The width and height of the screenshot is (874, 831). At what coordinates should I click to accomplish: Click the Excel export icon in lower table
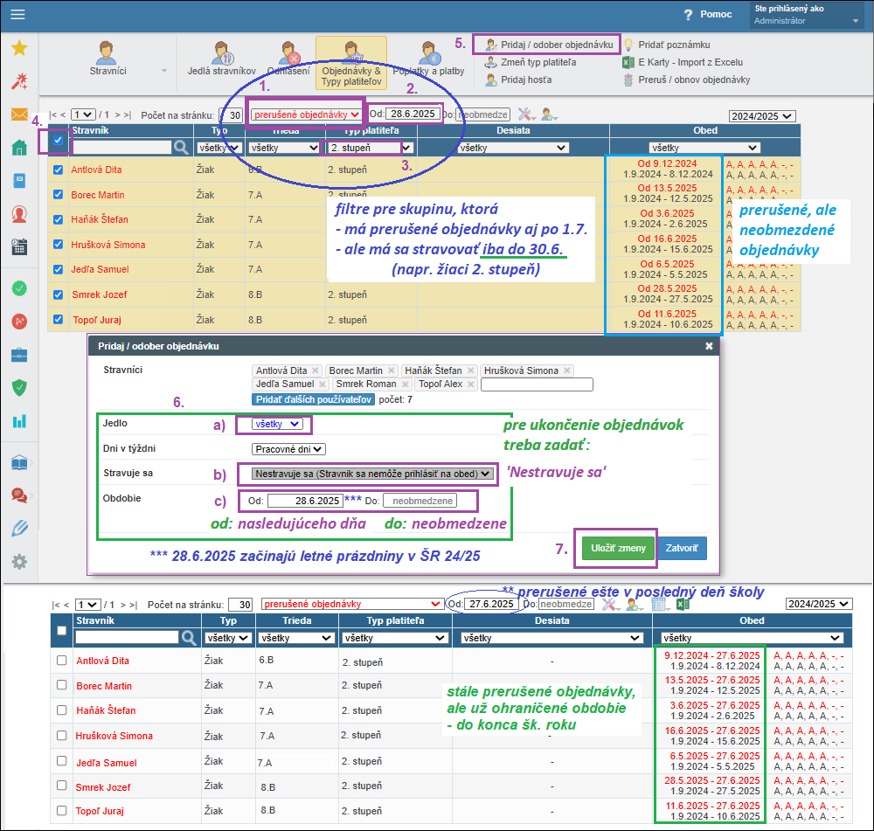683,604
